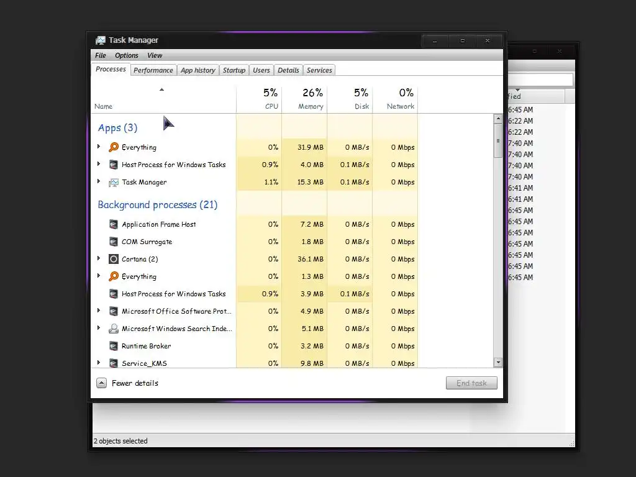Go to the Services tab
The height and width of the screenshot is (477, 636).
(x=319, y=70)
